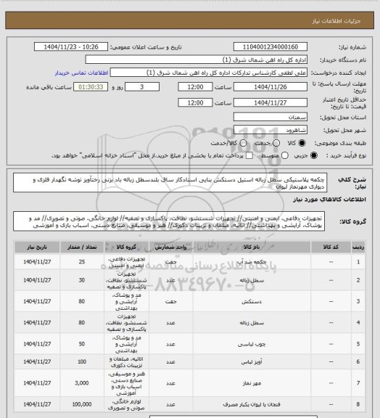Click date 1404/11/27 in the مهر نماز row
Screen dimensions: 380x418
click(37, 383)
